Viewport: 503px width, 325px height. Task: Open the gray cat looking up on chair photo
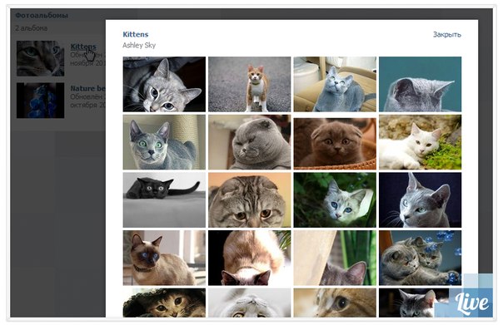335,84
